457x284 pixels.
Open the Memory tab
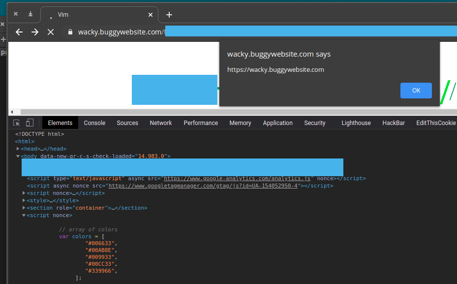pyautogui.click(x=240, y=123)
